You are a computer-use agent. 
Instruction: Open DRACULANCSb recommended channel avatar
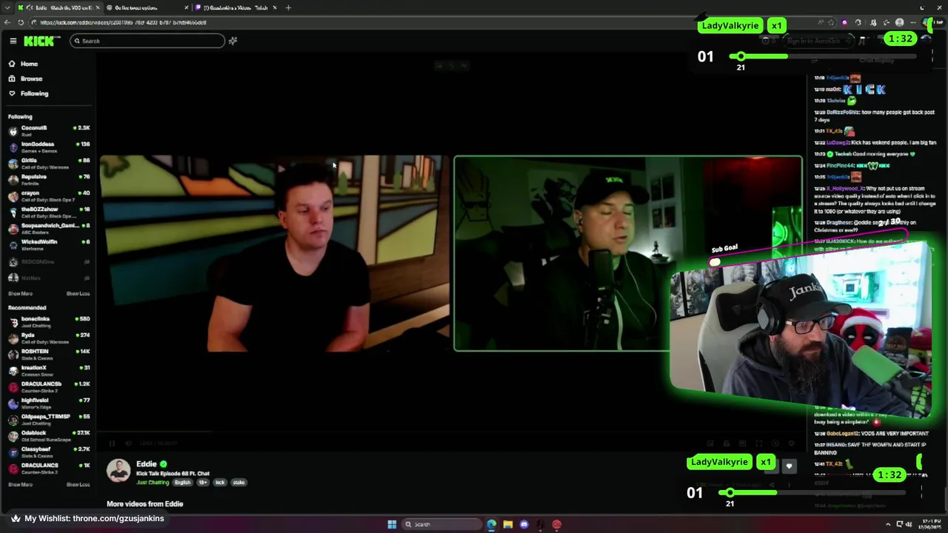[13, 386]
